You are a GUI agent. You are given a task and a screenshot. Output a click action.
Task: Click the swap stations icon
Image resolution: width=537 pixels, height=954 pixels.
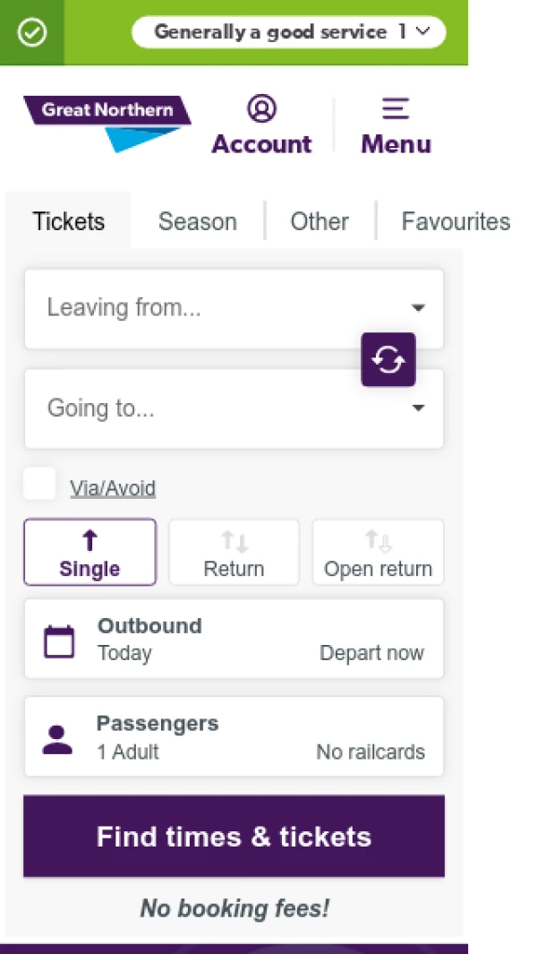point(388,360)
